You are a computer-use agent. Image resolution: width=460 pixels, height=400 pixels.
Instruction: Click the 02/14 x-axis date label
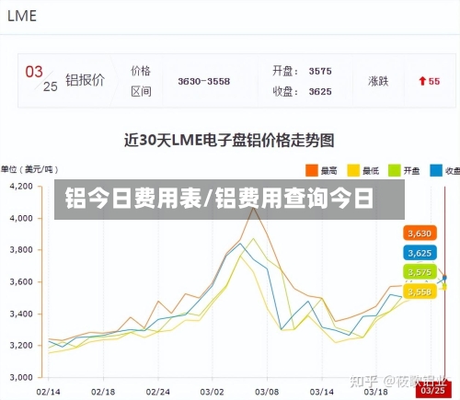(48, 392)
